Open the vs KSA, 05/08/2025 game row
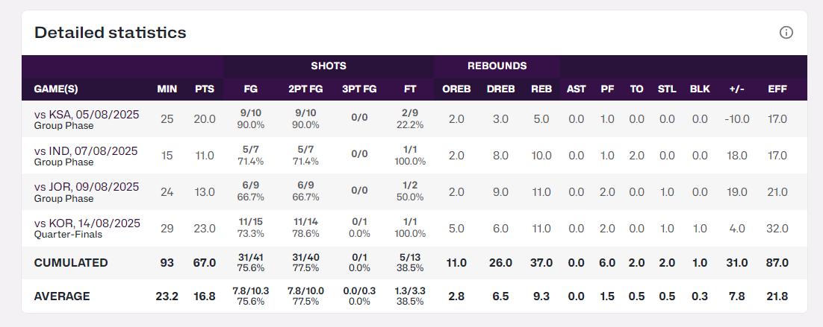The image size is (823, 327). (x=87, y=115)
